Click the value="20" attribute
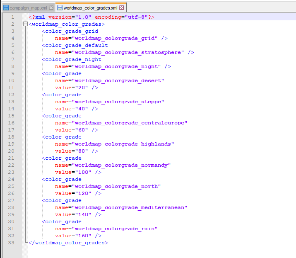Screen dimensions: 296x258 [71, 88]
